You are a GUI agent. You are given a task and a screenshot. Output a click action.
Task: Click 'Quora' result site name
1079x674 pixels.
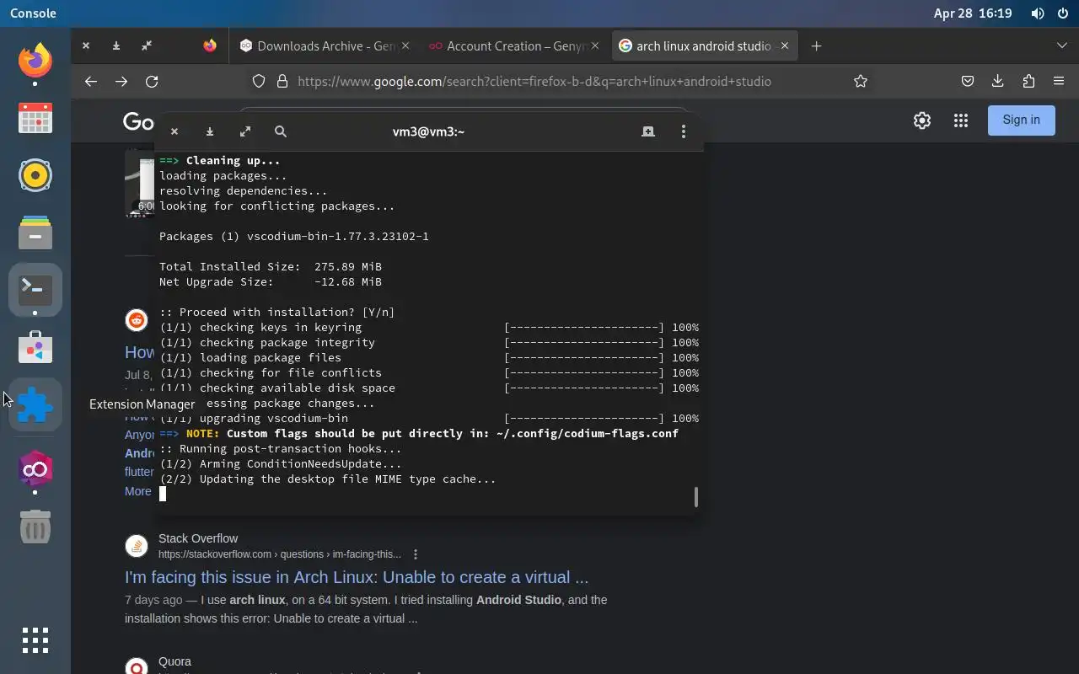(x=174, y=661)
